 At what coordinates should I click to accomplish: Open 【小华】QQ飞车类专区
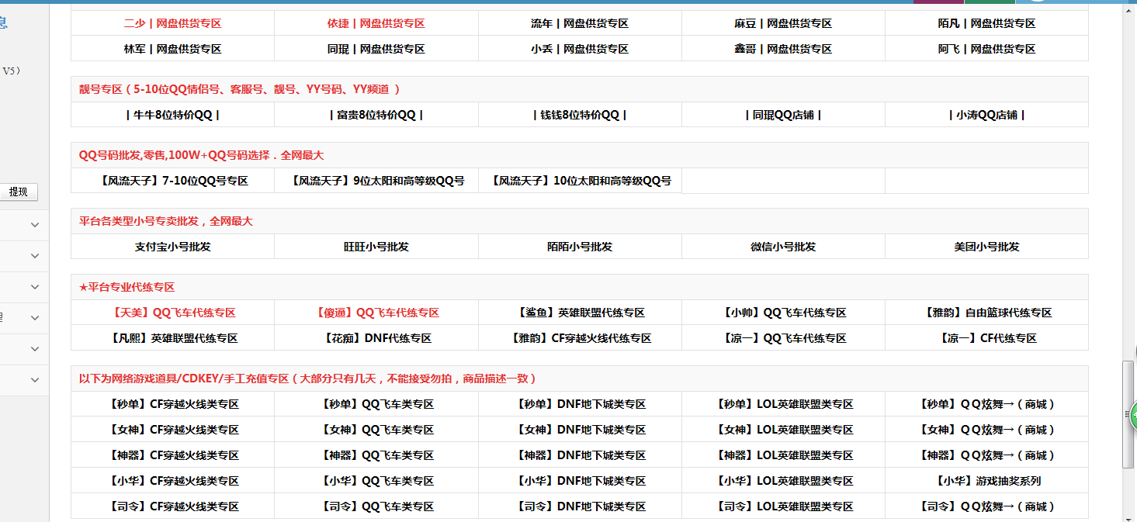coord(376,481)
